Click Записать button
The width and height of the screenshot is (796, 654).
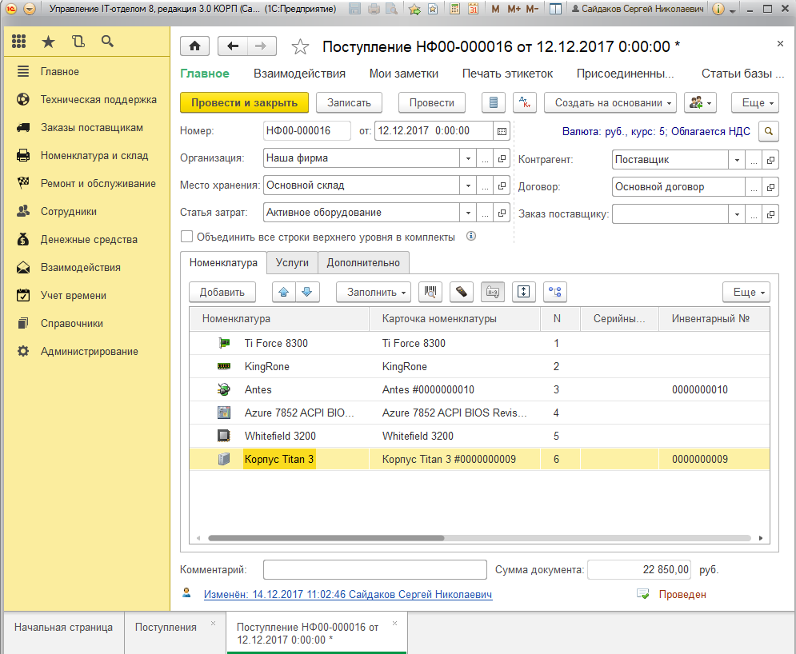click(349, 102)
